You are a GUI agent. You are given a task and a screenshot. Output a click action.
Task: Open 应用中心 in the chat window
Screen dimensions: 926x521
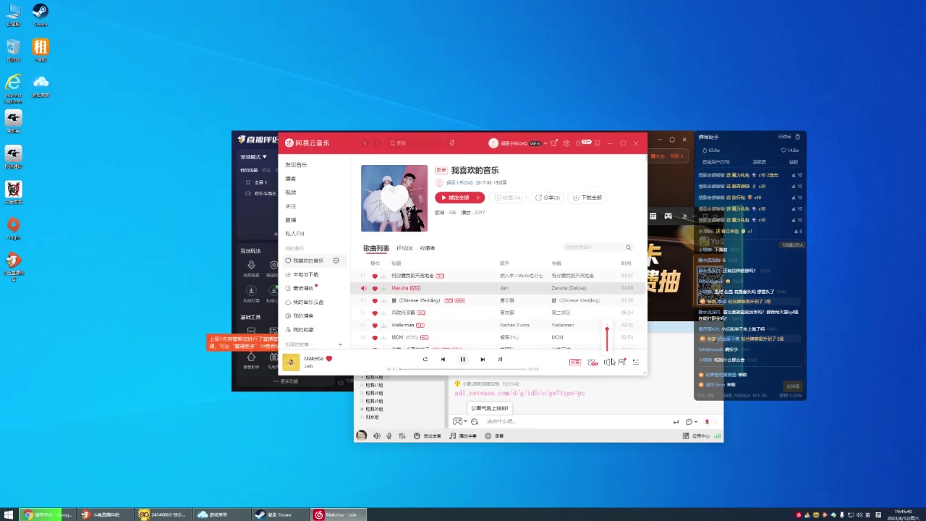tap(696, 436)
